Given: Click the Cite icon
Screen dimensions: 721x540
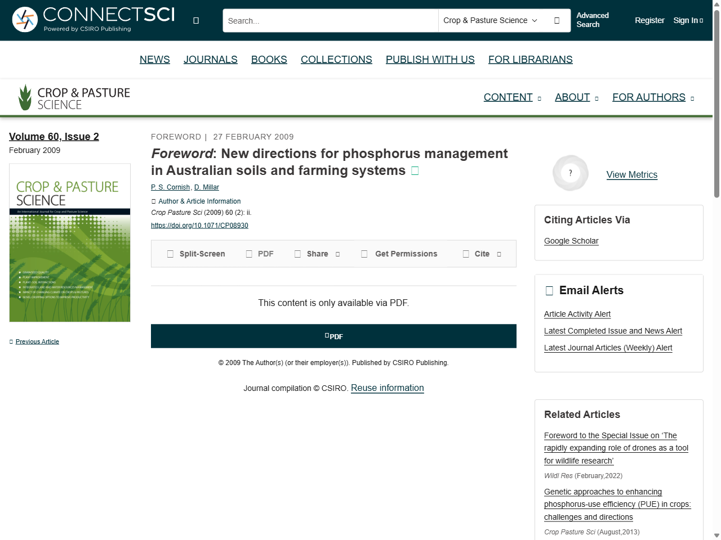Looking at the screenshot, I should click(x=466, y=254).
